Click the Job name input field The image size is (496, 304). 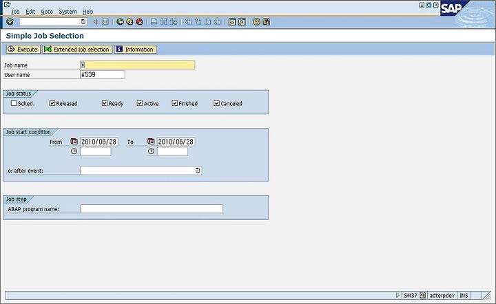coord(138,65)
